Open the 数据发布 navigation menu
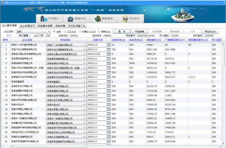 point(76,18)
